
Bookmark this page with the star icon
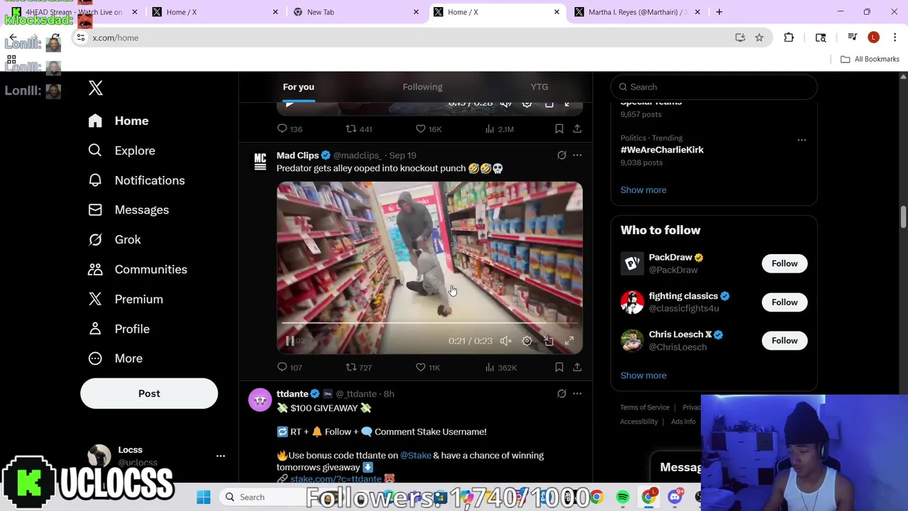pyautogui.click(x=759, y=38)
